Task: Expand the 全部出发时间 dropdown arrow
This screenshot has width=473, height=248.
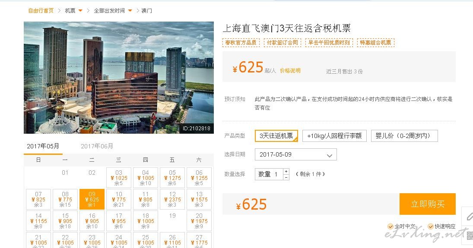Action: pyautogui.click(x=130, y=10)
